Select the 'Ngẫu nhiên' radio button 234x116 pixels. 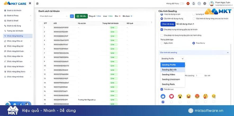coord(162,43)
